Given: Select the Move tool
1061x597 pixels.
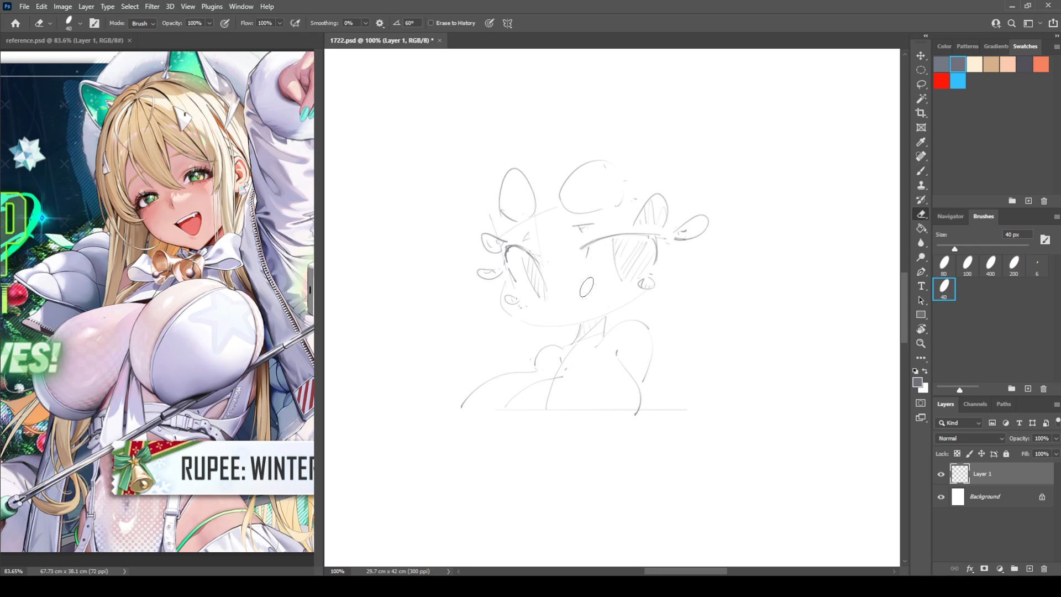Looking at the screenshot, I should point(921,56).
